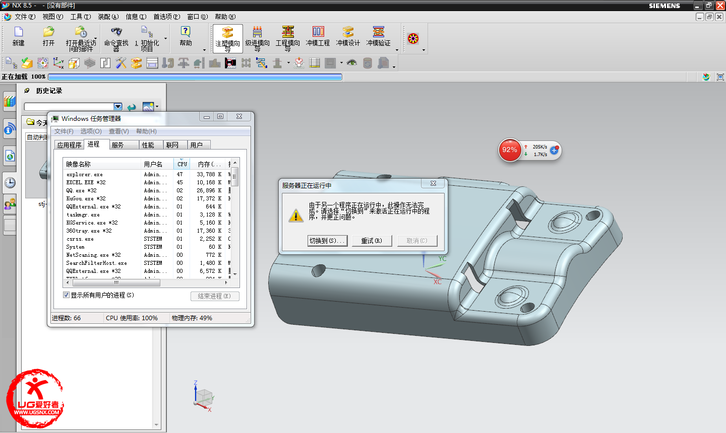
Task: Click the bill of materials table icon
Action: (315, 63)
